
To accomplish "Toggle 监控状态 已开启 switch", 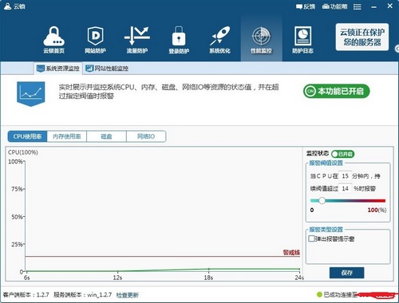I will (343, 154).
